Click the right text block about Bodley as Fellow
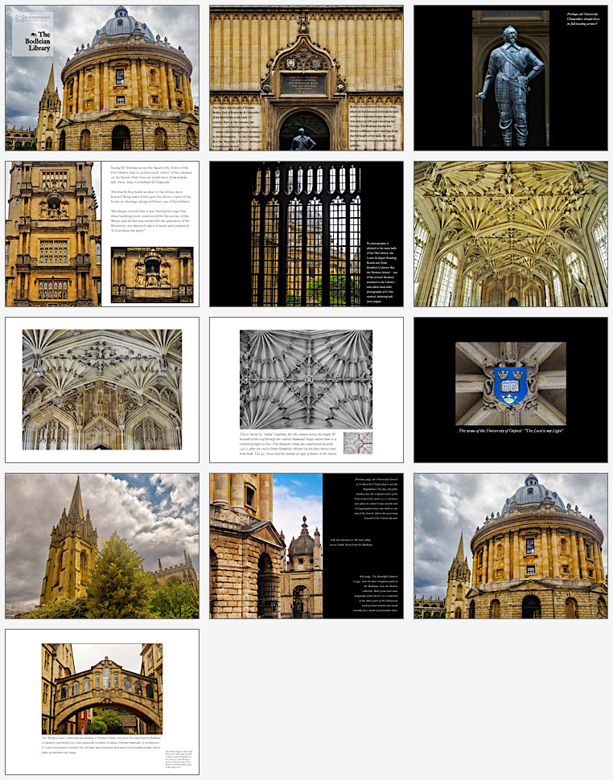613x780 pixels. pos(373,126)
